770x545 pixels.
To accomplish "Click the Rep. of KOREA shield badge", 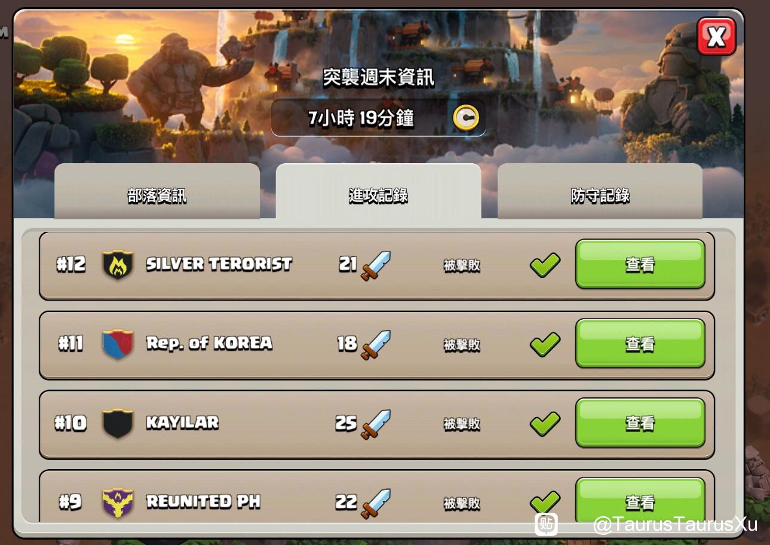I will point(118,344).
